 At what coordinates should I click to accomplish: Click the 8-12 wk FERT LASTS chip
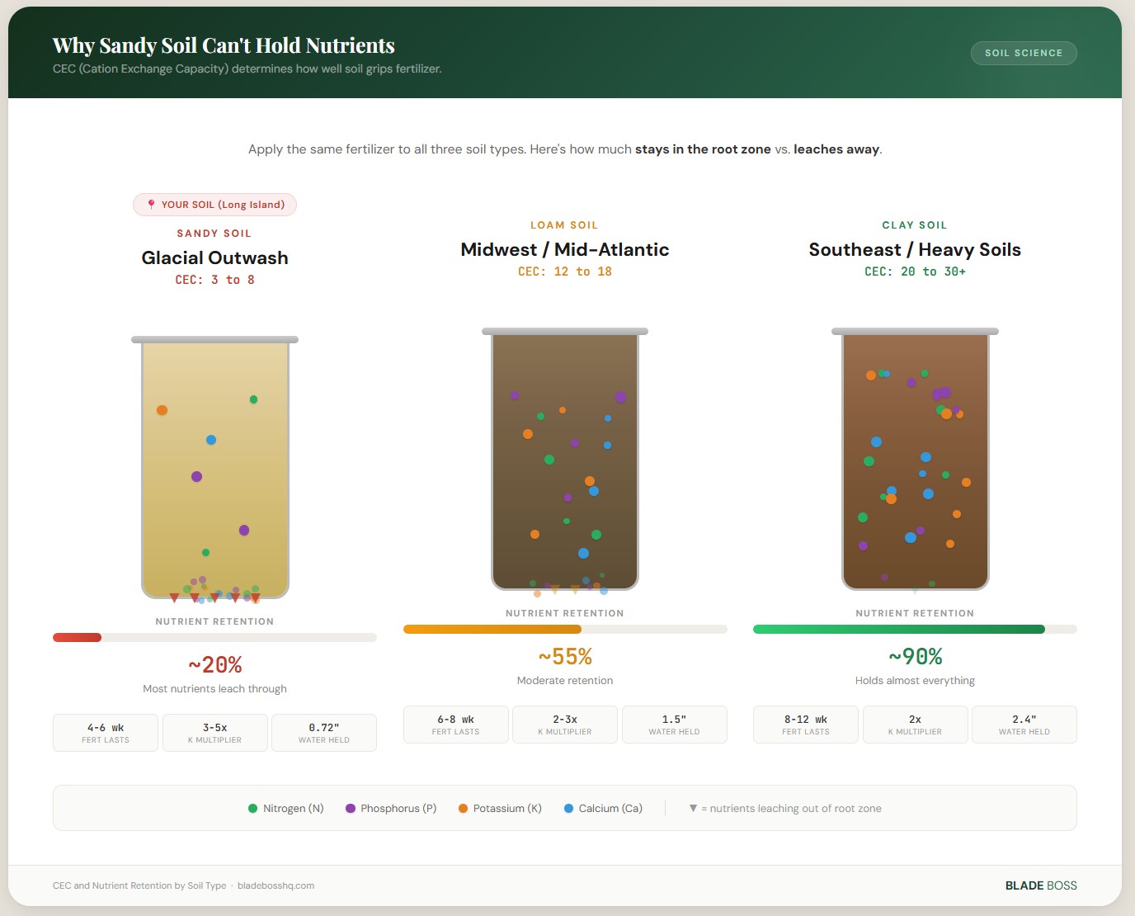(805, 724)
